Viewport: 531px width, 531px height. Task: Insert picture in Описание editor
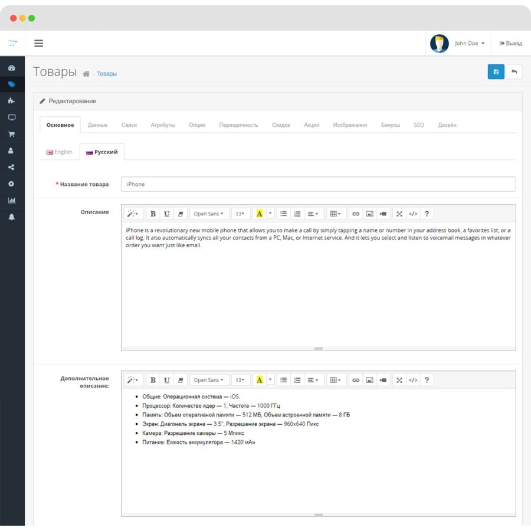coord(369,214)
